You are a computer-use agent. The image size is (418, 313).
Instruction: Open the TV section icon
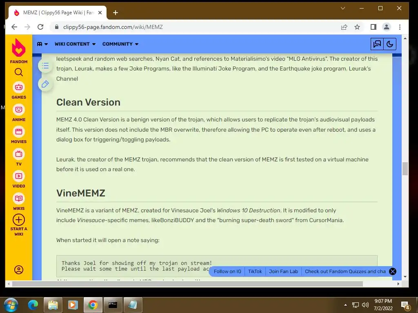[19, 154]
